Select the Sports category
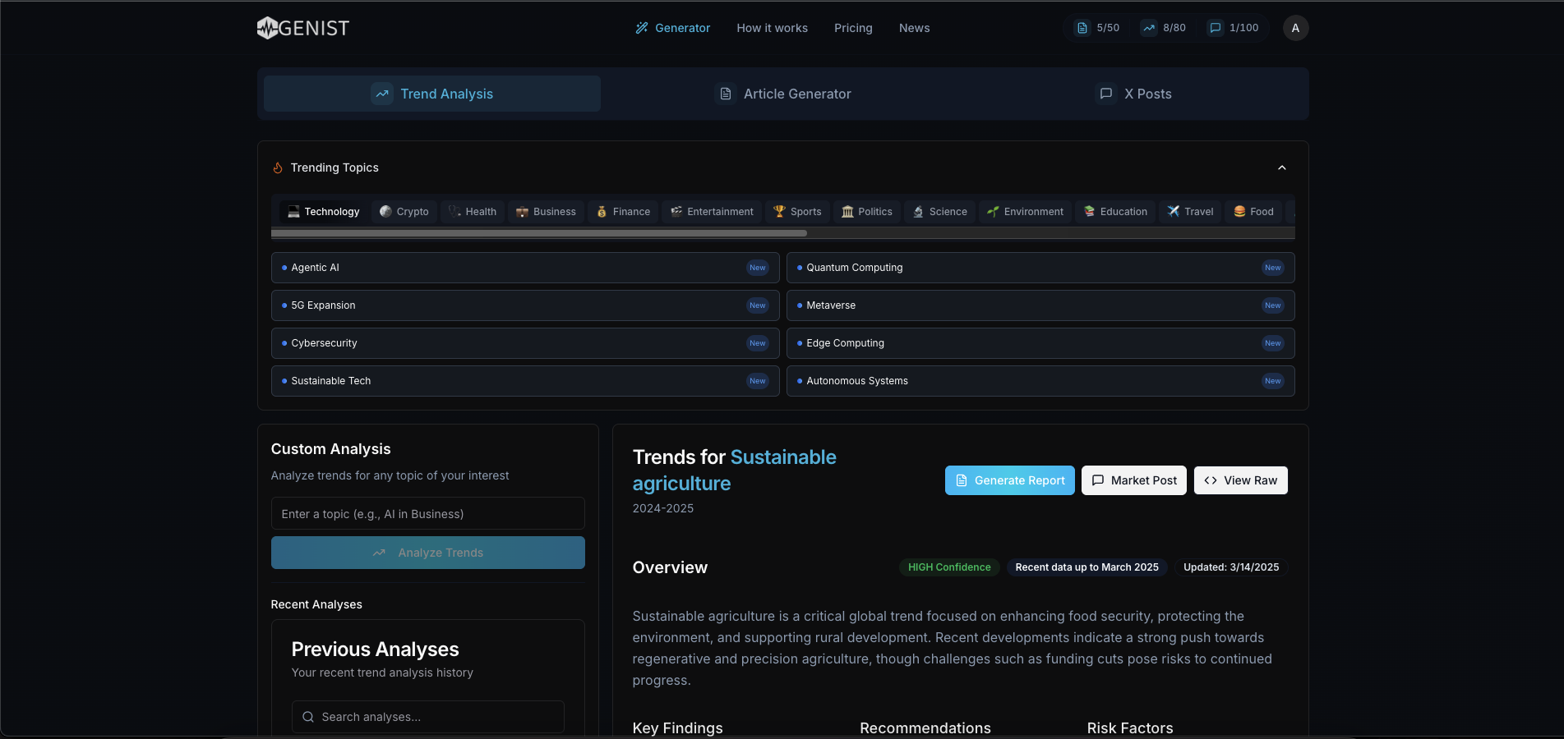1564x739 pixels. 797,212
